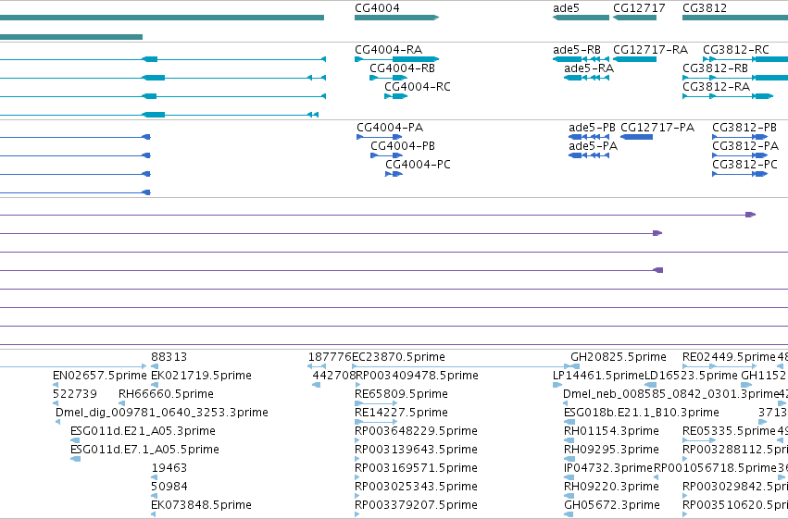788x519 pixels.
Task: Select the ade5-PB protein feature
Action: [589, 137]
